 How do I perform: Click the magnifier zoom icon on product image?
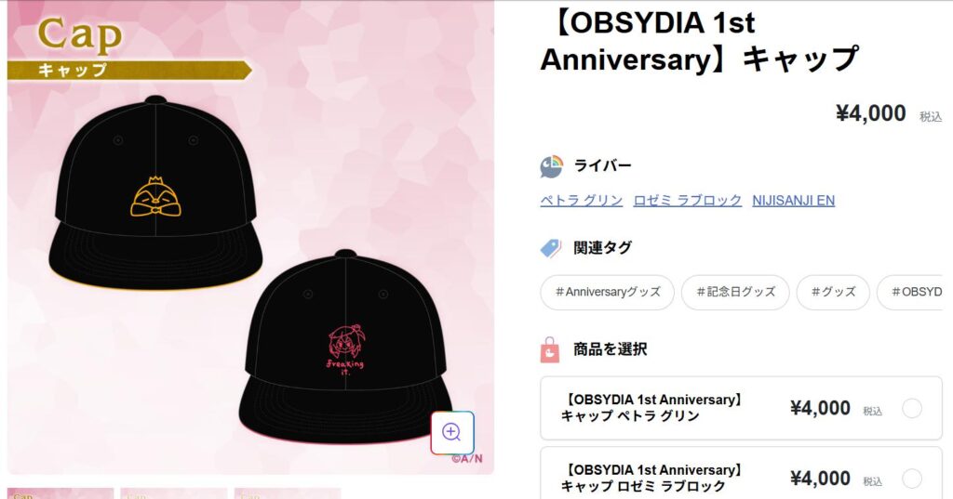(452, 432)
